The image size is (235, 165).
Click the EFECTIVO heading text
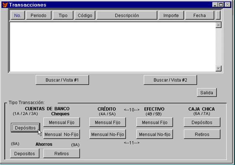[x=154, y=109]
